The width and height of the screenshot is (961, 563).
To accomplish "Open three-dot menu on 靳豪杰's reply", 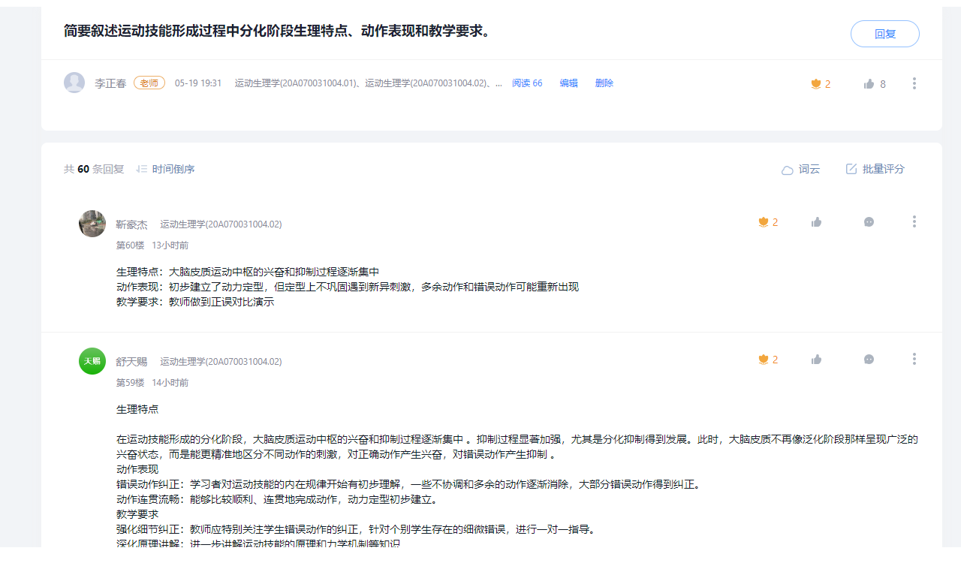I will (x=914, y=221).
